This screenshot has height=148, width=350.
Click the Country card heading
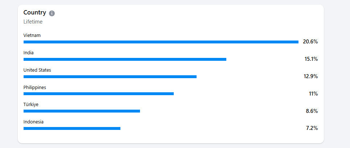pos(35,13)
